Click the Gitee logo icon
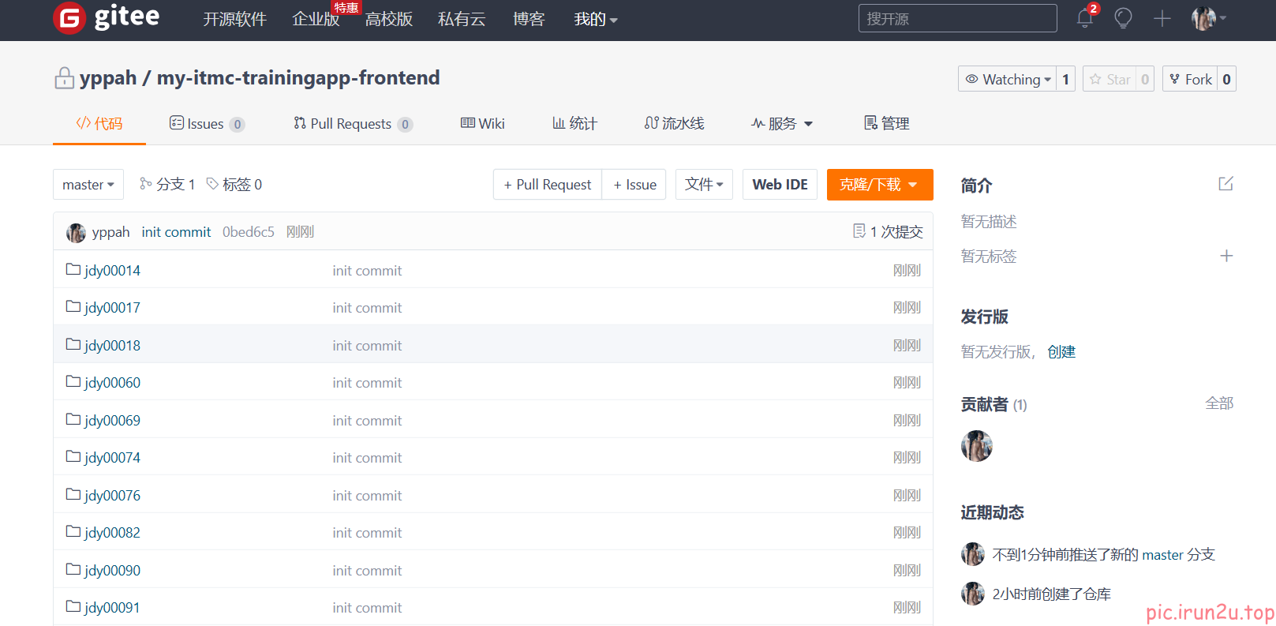Screen dimensions: 1276x626 [69, 18]
